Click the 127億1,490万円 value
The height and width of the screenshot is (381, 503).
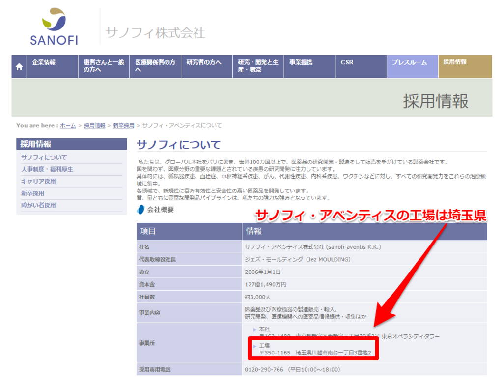point(265,284)
